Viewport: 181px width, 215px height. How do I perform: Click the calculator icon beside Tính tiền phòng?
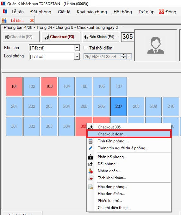tap(91, 141)
